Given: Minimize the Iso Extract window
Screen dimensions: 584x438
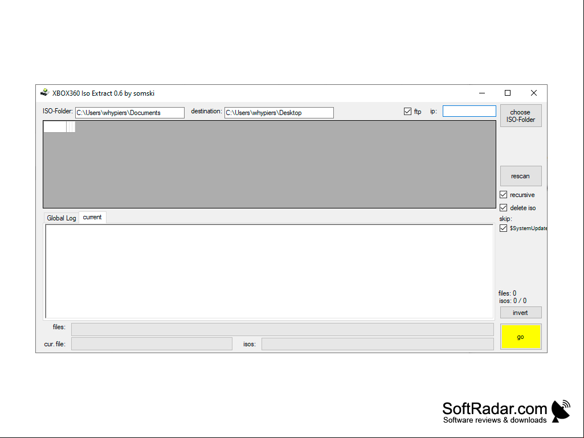Looking at the screenshot, I should click(x=482, y=93).
